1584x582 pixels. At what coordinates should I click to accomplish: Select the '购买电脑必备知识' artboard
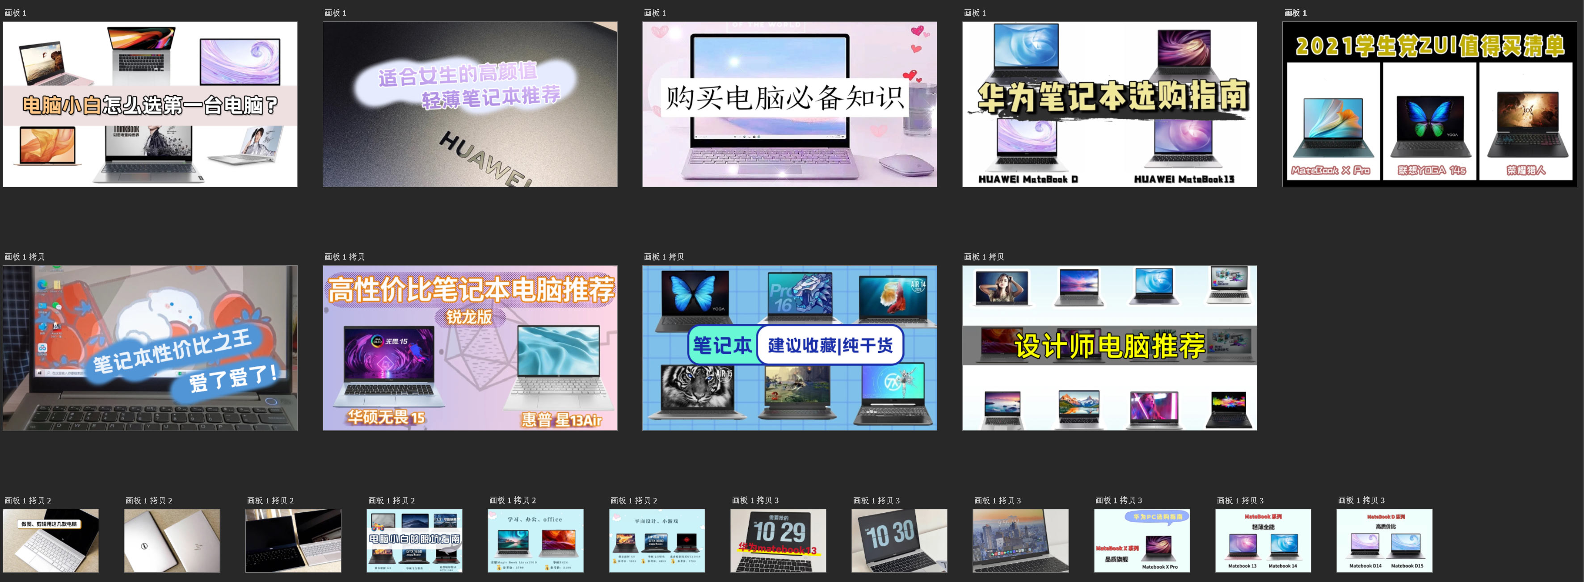[x=789, y=105]
